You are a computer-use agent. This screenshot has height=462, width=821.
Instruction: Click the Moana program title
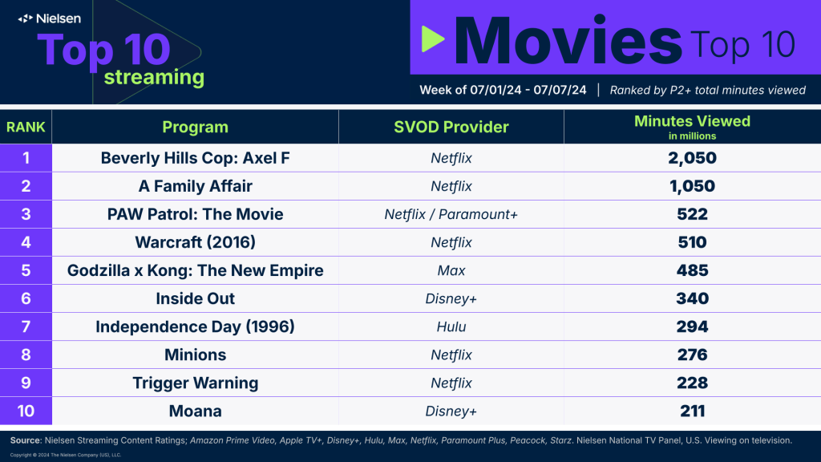tap(196, 411)
